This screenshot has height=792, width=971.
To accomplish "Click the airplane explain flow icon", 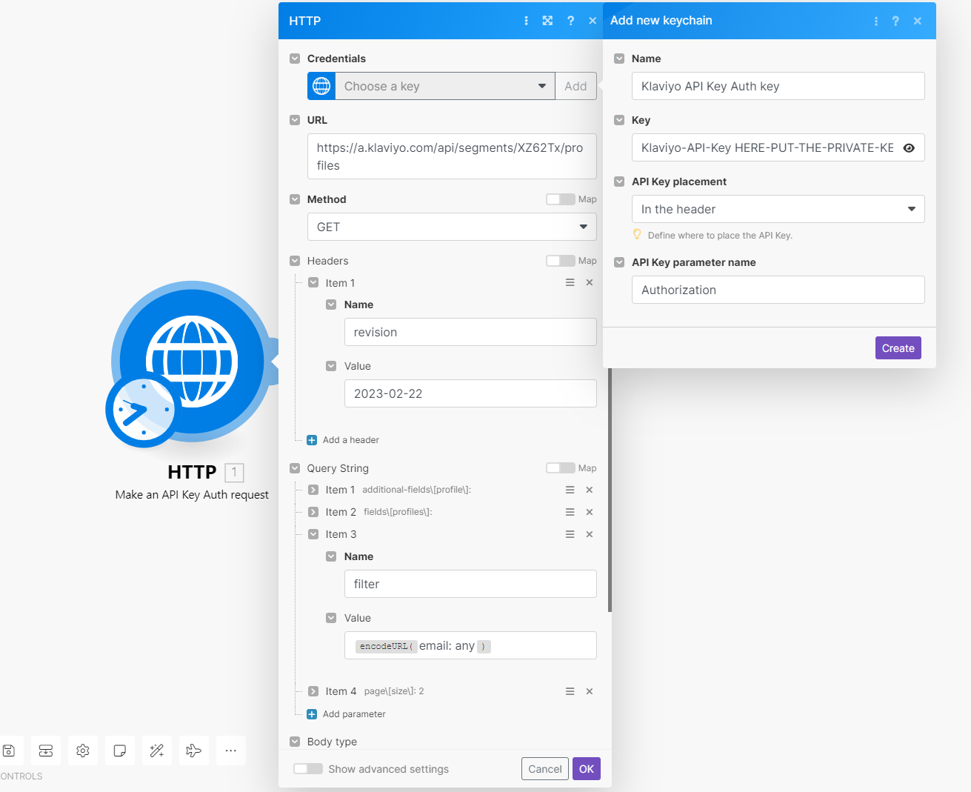I will (x=194, y=751).
